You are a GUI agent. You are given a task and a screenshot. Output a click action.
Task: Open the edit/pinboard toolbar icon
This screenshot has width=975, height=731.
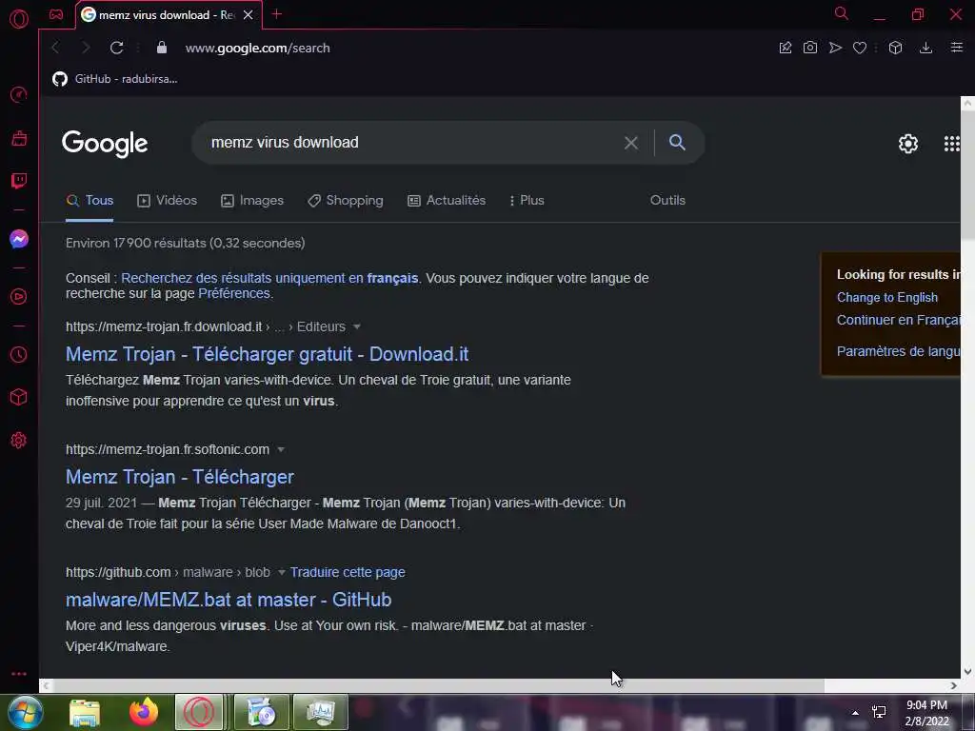coord(786,48)
